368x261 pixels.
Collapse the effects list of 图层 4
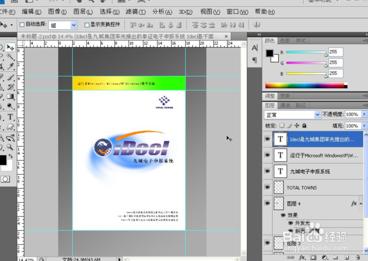361,204
